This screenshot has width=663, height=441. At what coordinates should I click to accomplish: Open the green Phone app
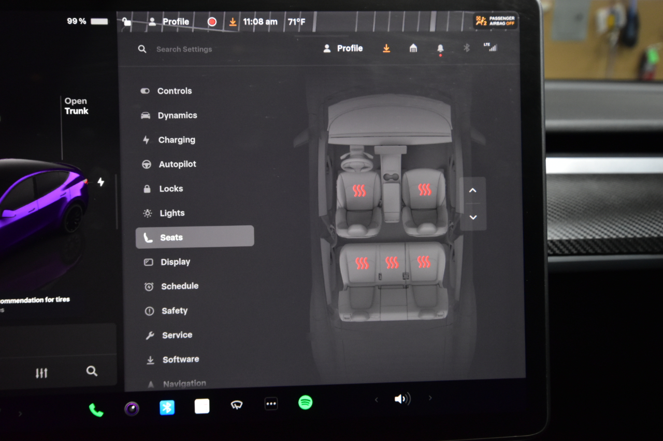pos(96,410)
